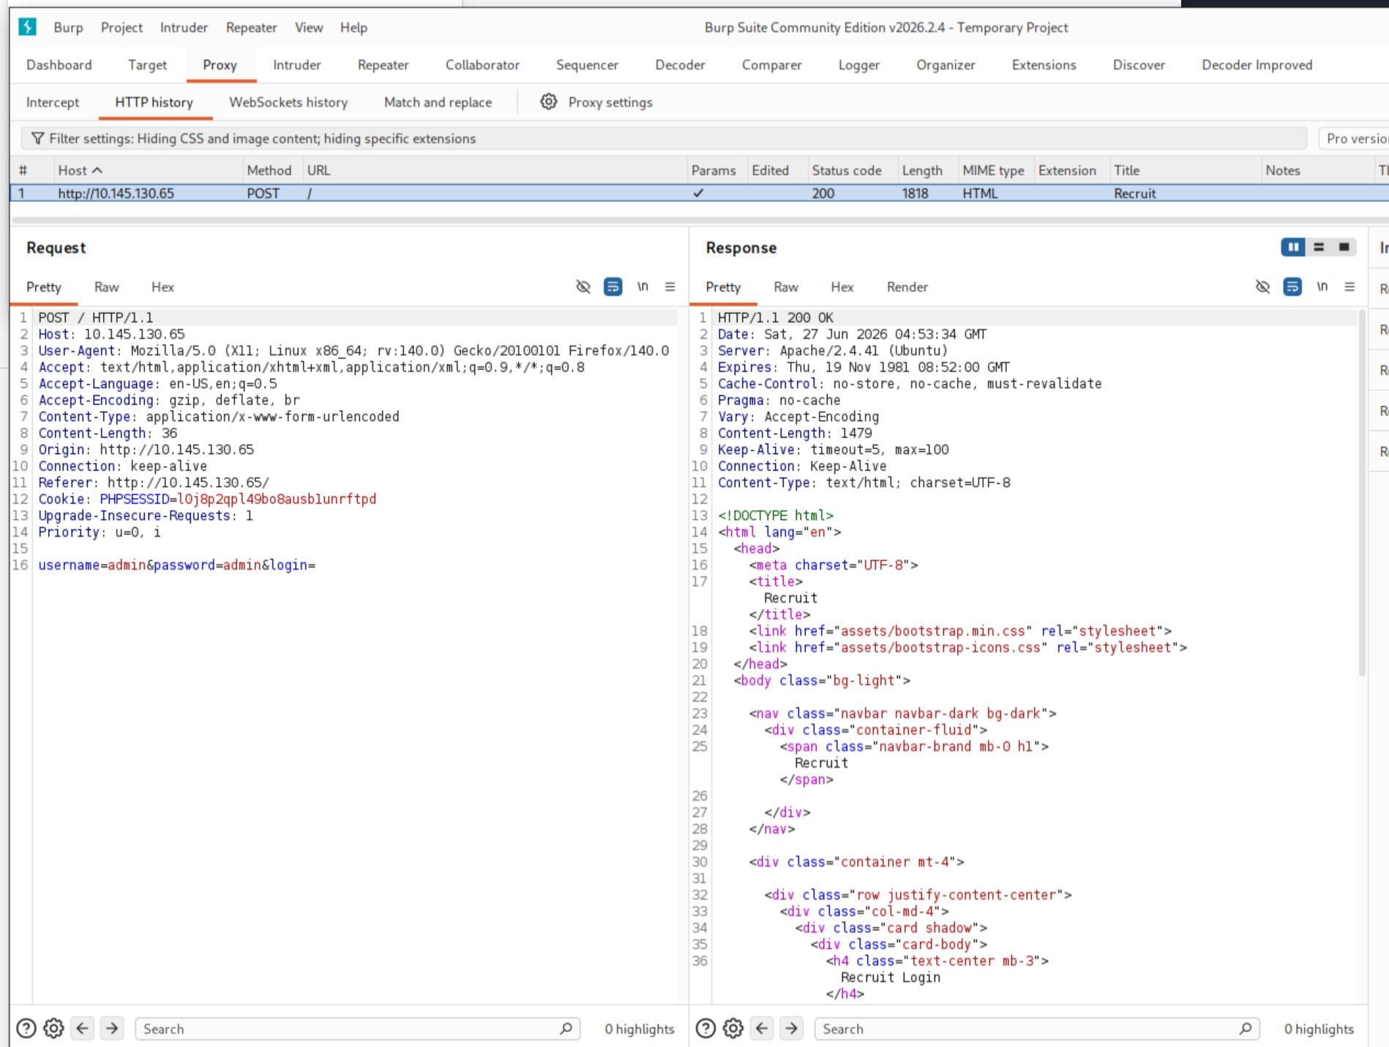Image resolution: width=1389 pixels, height=1047 pixels.
Task: Open Response search settings gear
Action: (733, 1029)
